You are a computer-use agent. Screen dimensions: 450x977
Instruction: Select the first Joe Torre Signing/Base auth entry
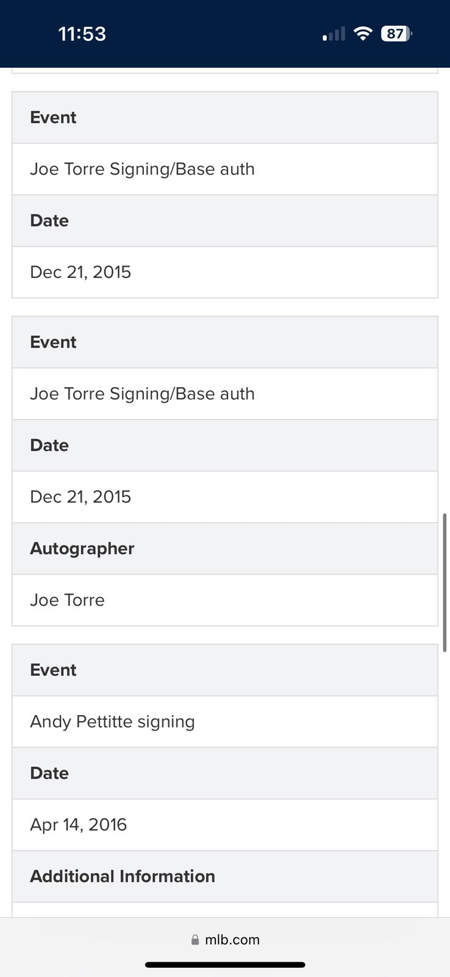(x=143, y=169)
